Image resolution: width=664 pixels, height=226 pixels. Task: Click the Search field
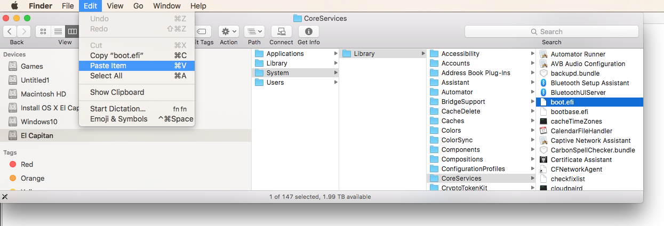pos(551,31)
